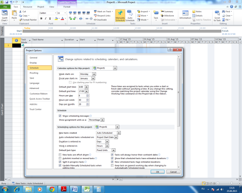This screenshot has width=242, height=193.
Task: Open Auto scheduled tasks scheduled on dropdown
Action: (116, 137)
